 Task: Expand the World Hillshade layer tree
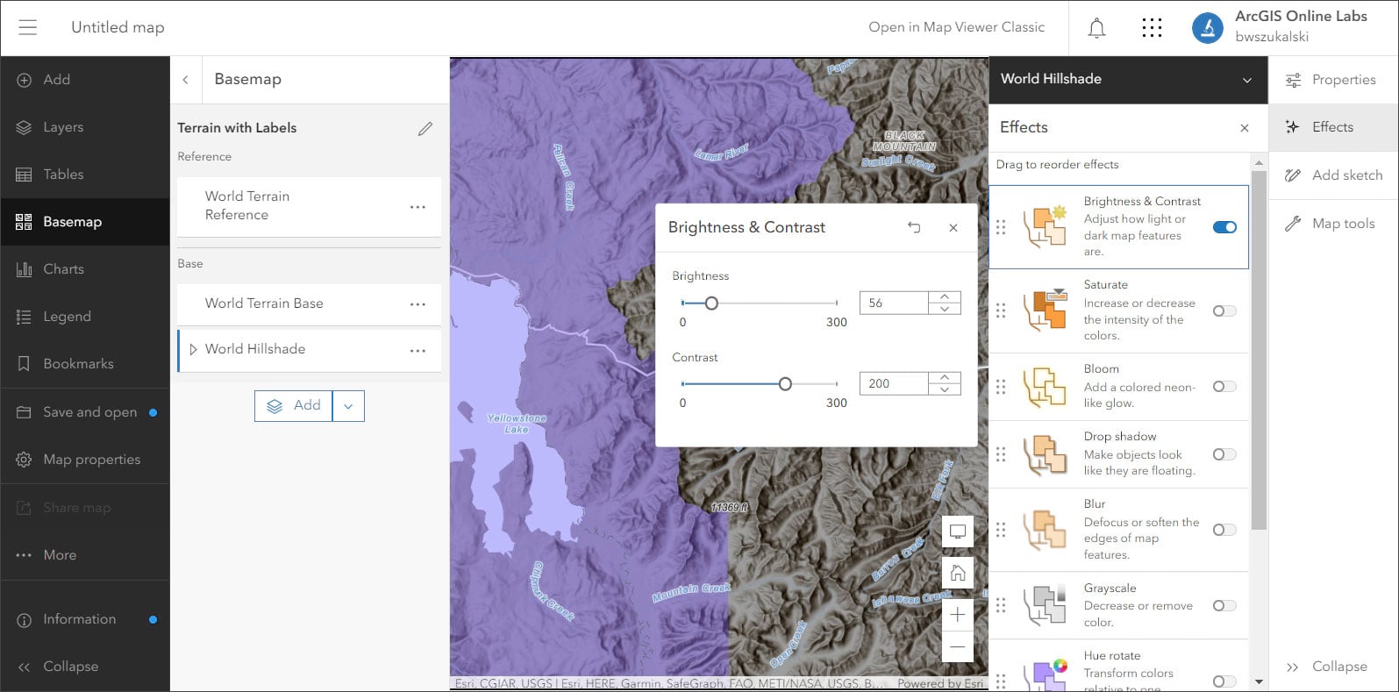(193, 349)
